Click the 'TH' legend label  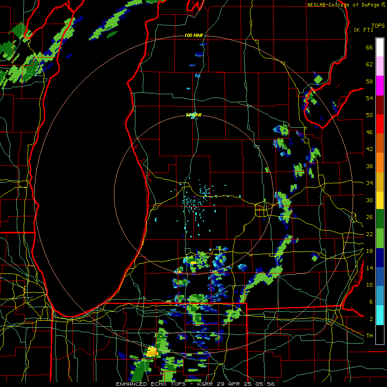coord(369,336)
